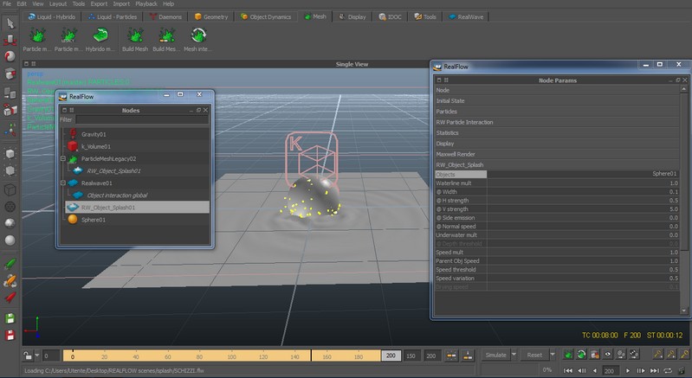
Task: Expand the Maxwell Render section
Action: [x=557, y=154]
